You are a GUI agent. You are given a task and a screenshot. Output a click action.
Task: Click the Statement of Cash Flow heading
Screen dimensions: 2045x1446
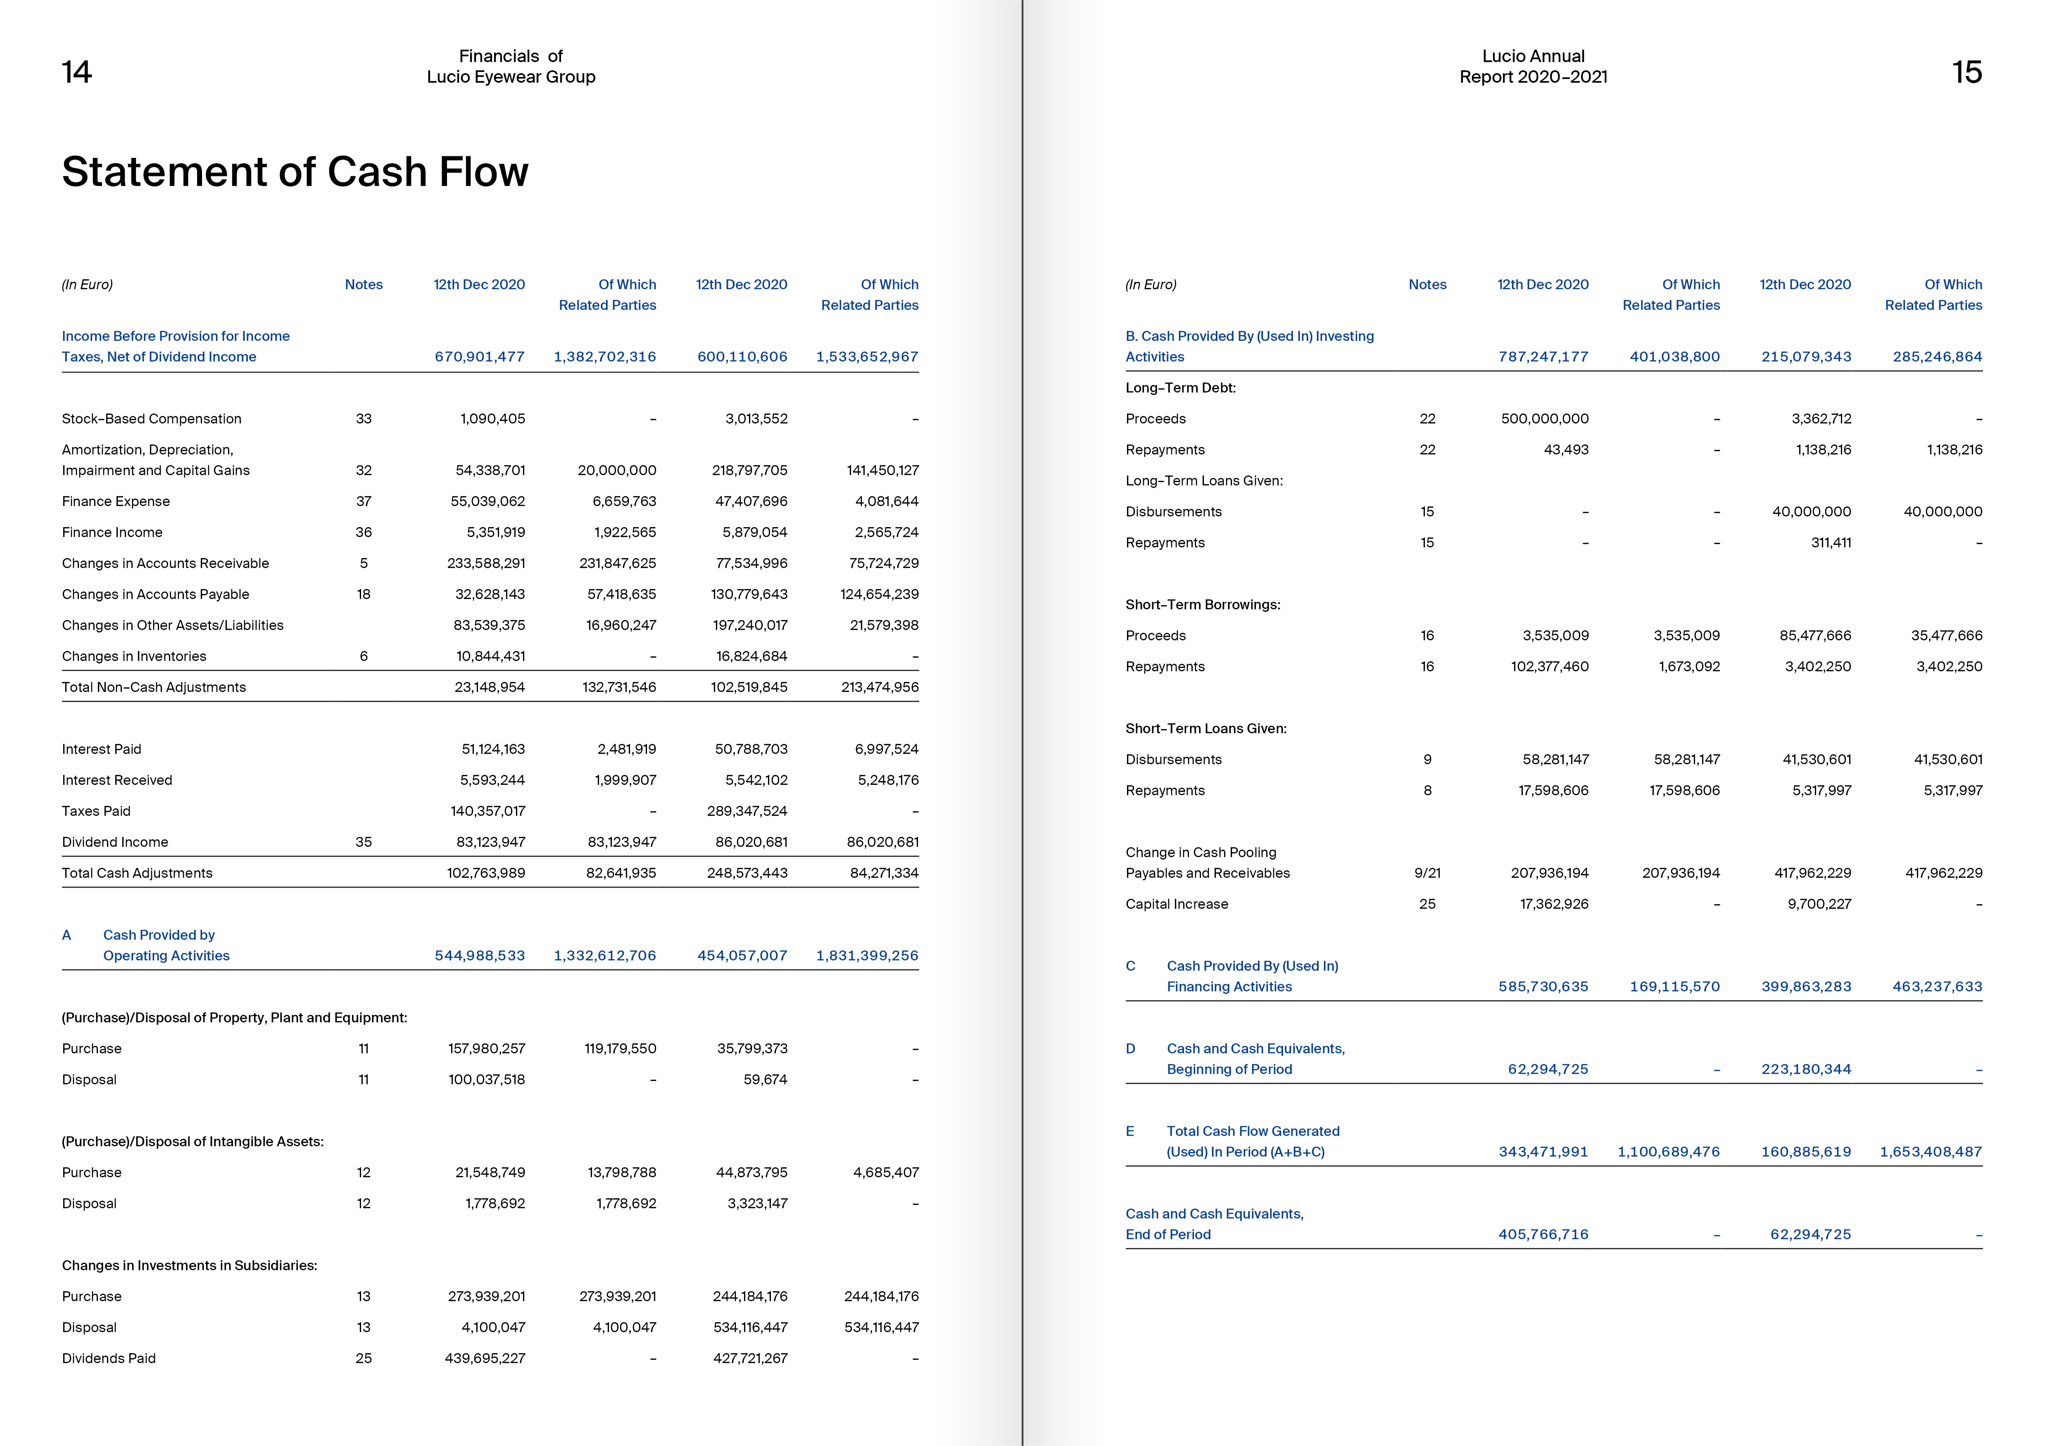tap(295, 171)
